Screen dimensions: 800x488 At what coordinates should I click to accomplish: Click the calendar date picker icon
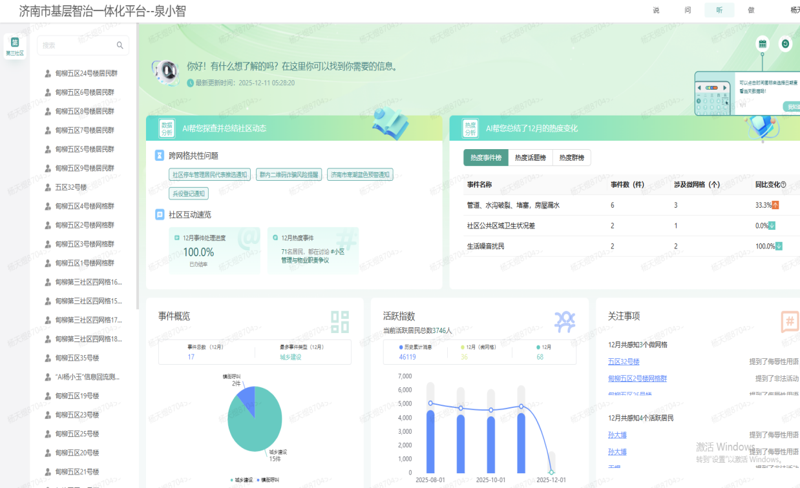click(763, 44)
